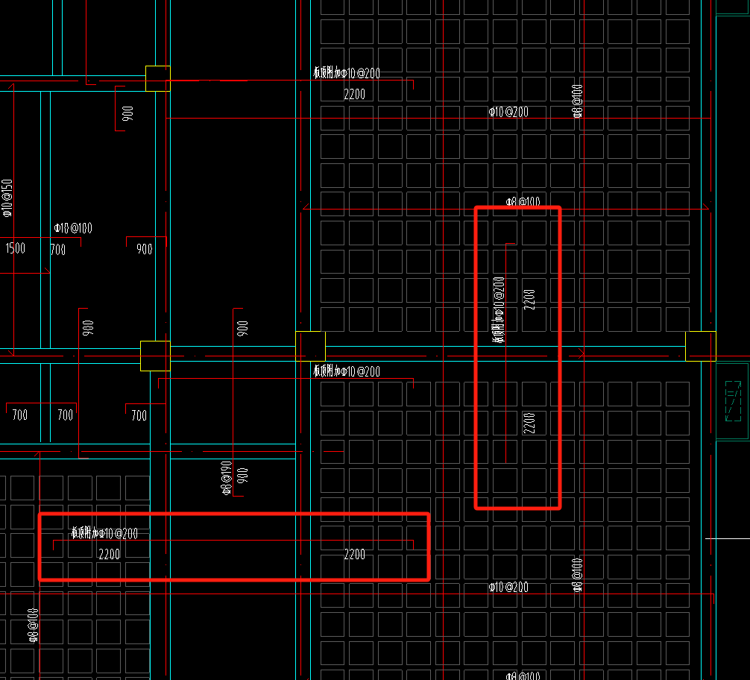Click the Φ10@150 vertical rebar label
The width and height of the screenshot is (750, 680).
(7, 198)
